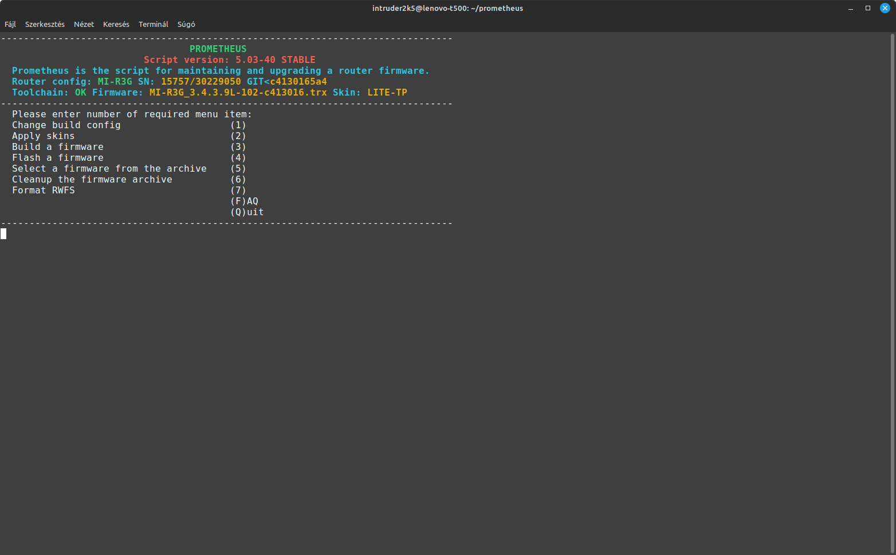Click the '(1)' menu number
Screen dimensions: 896x555
coord(238,125)
